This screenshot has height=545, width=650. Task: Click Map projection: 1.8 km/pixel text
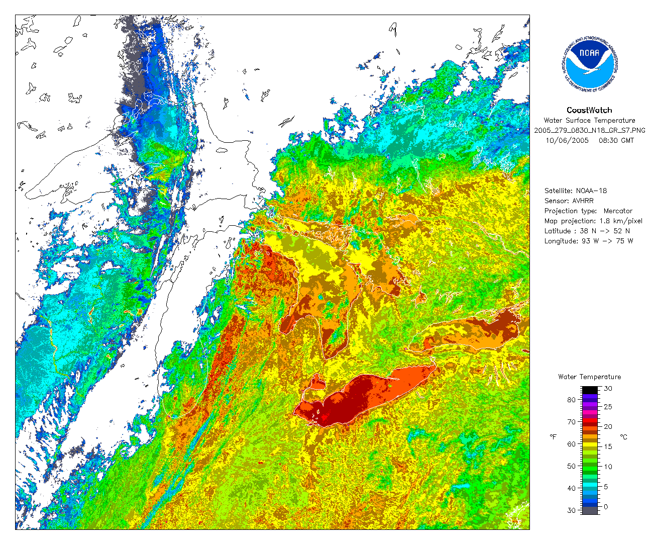click(x=593, y=221)
